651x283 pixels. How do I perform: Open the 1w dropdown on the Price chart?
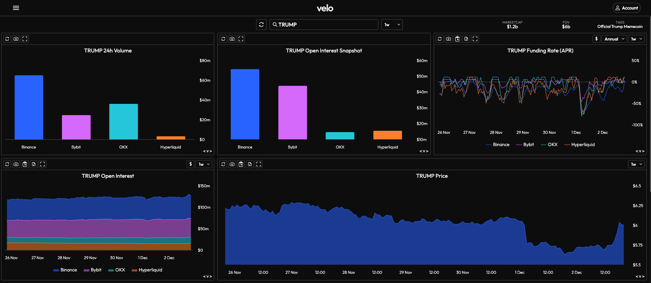pyautogui.click(x=636, y=164)
